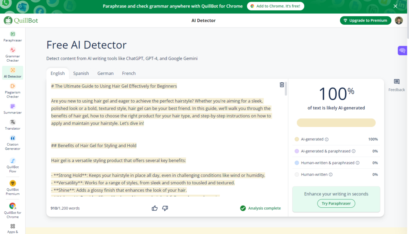Click Upgrade to Premium button
Screen dimensions: 409x234
point(365,20)
